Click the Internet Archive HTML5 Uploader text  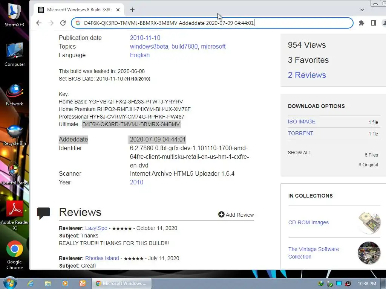(x=182, y=174)
